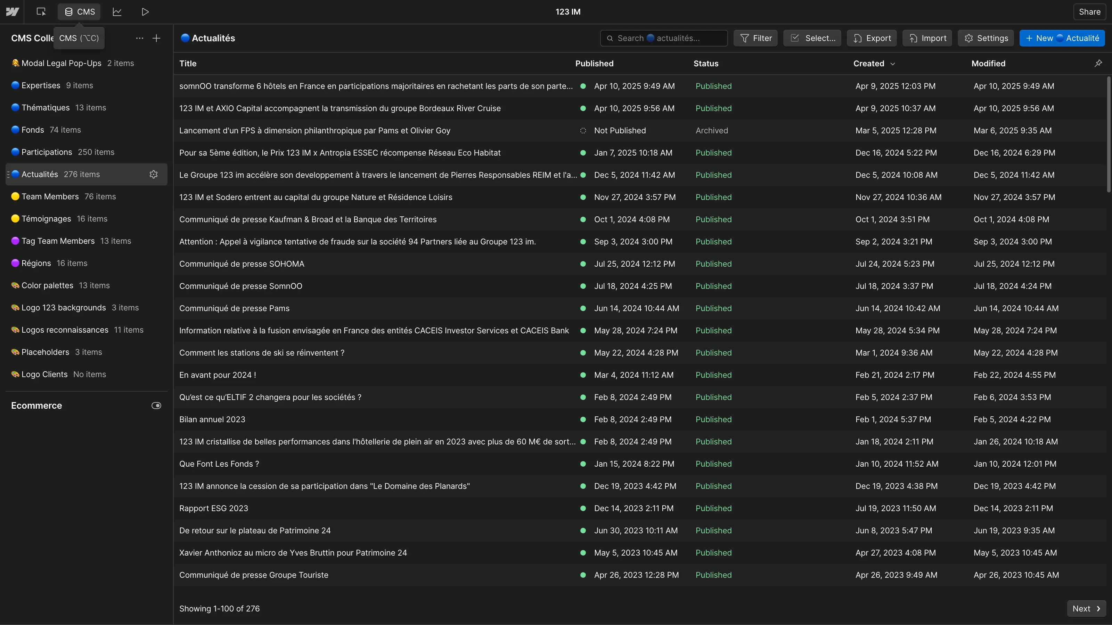Click the Modified column header

coord(988,64)
